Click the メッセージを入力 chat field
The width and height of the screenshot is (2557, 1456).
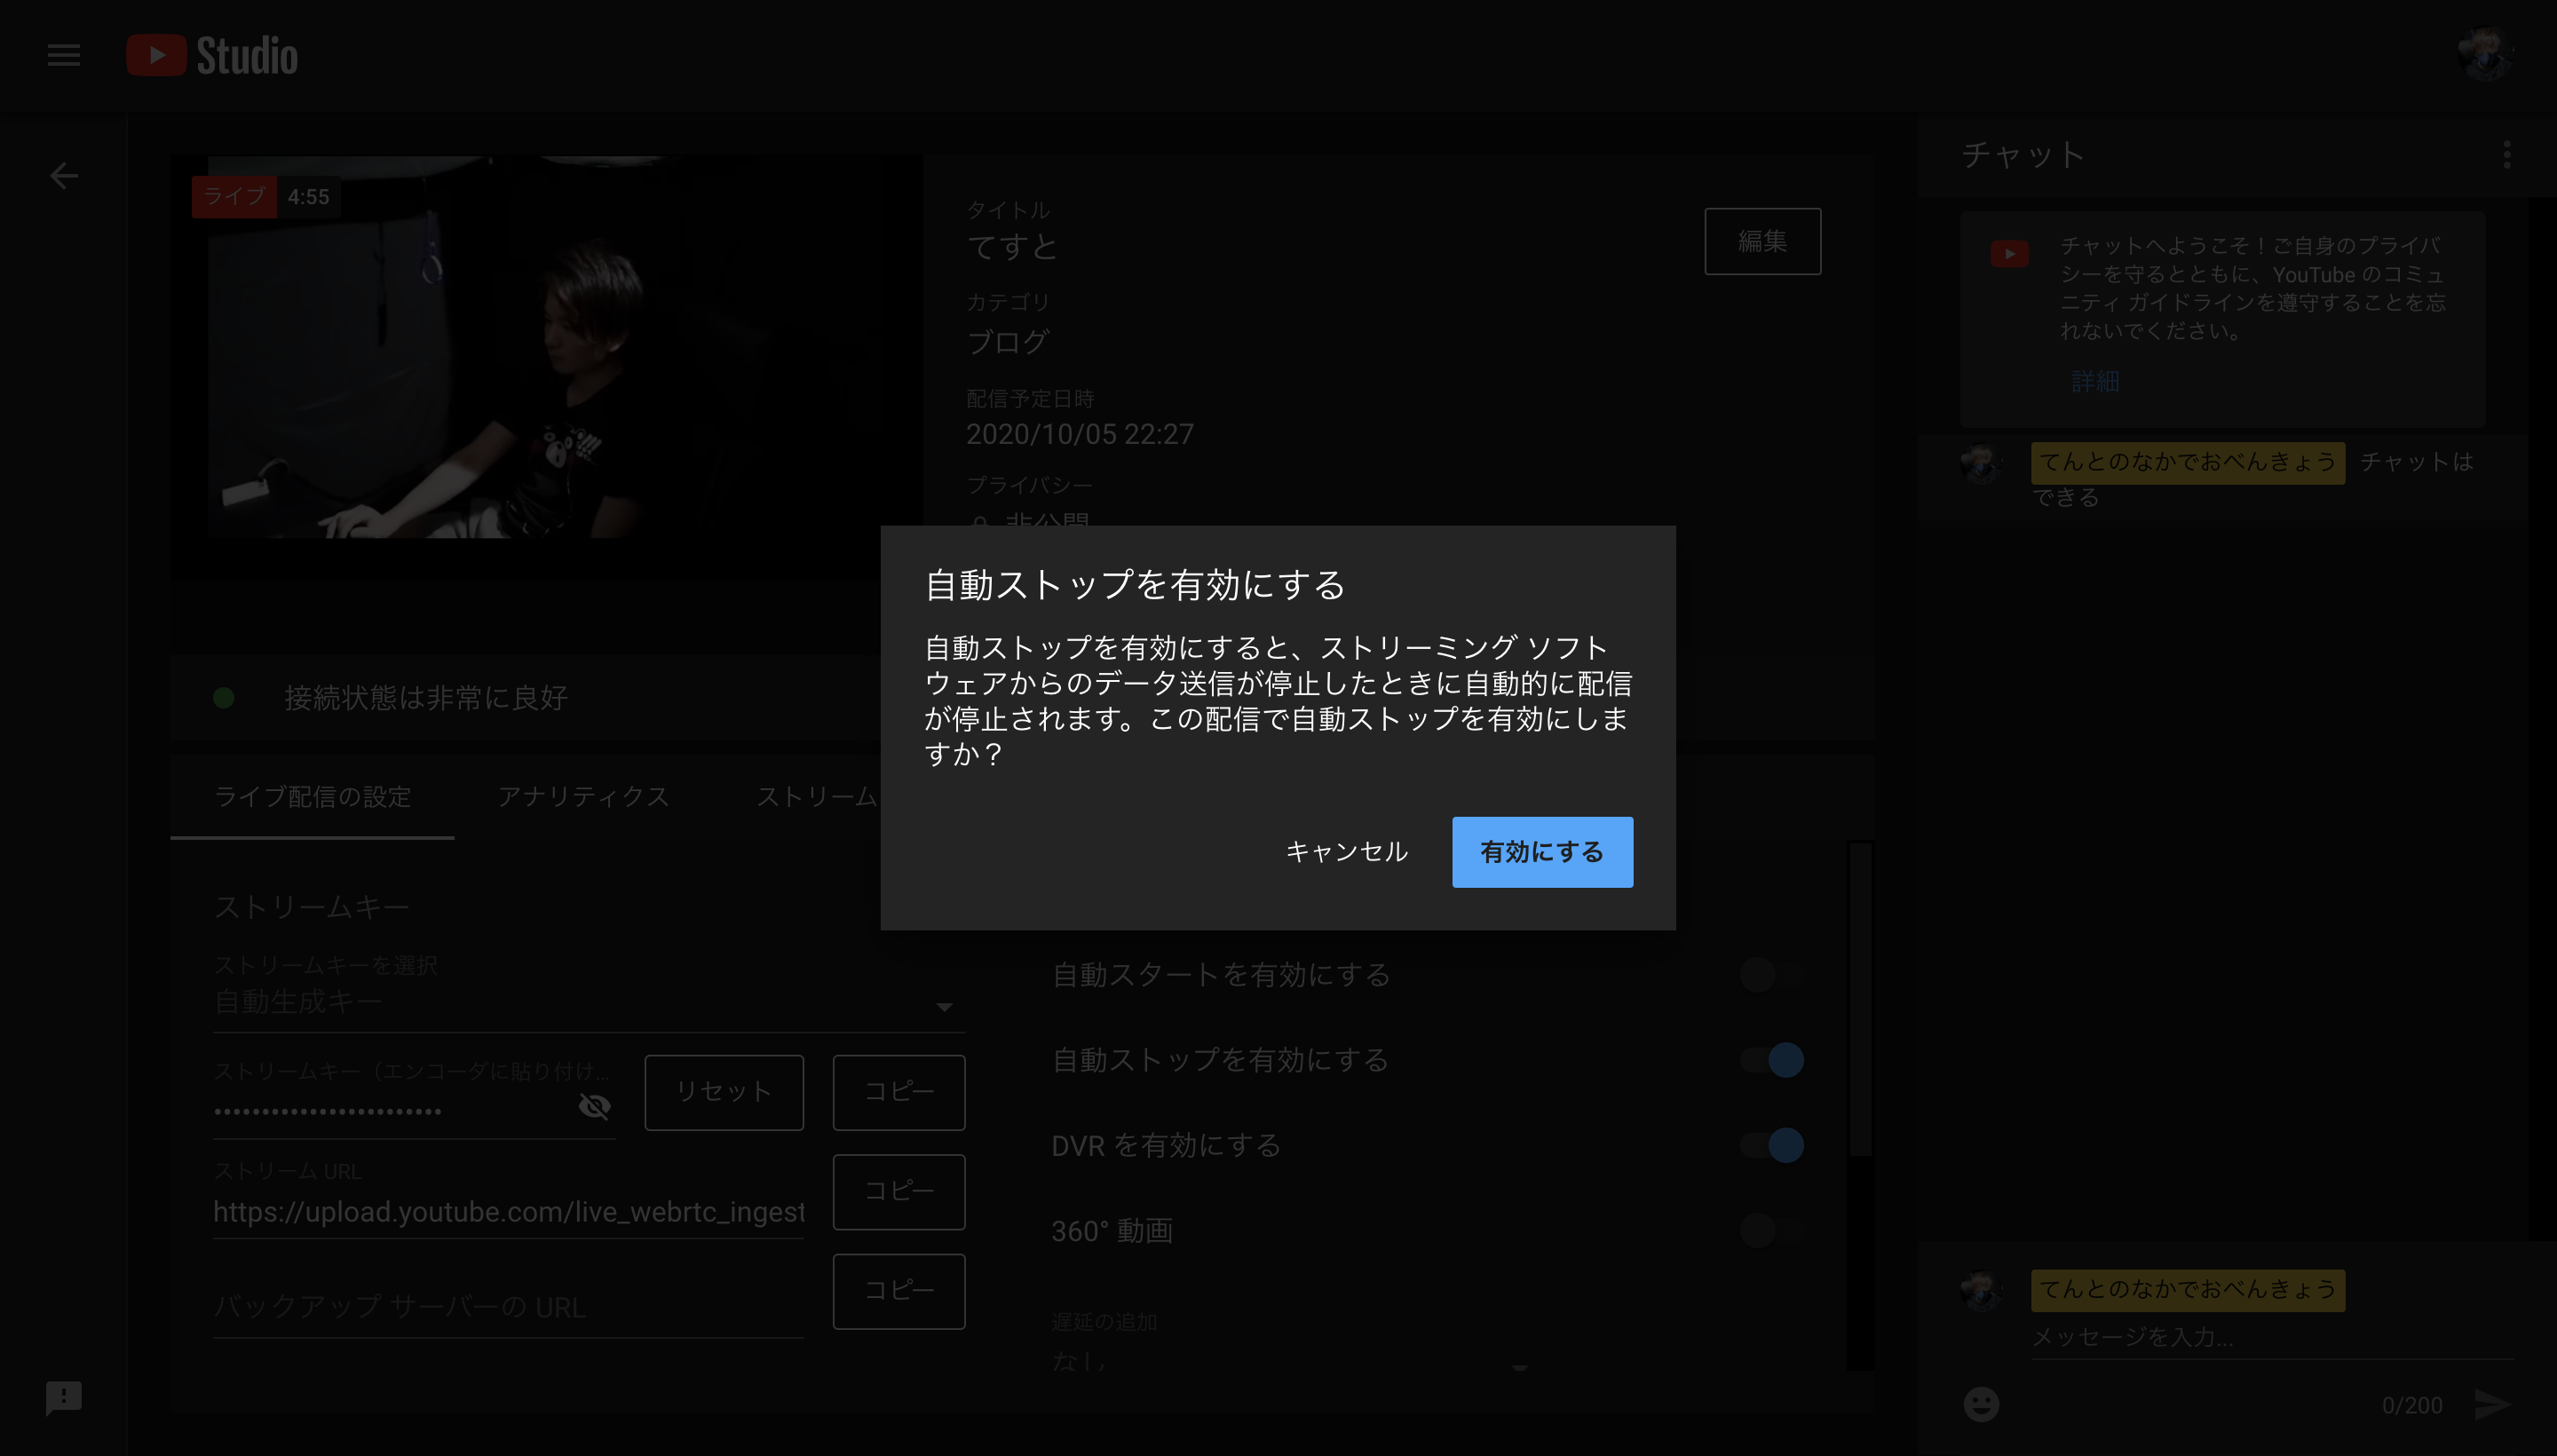2272,1337
